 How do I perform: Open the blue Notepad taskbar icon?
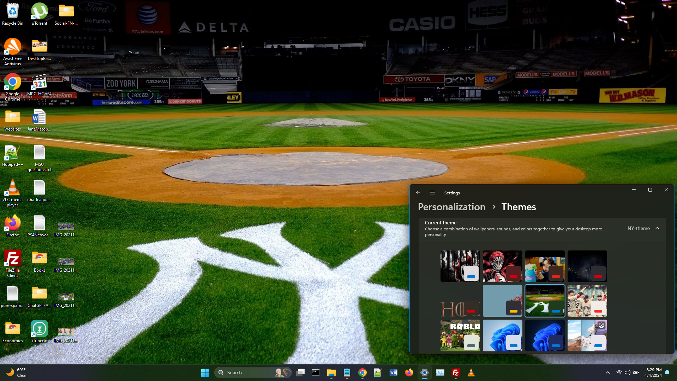coord(347,373)
